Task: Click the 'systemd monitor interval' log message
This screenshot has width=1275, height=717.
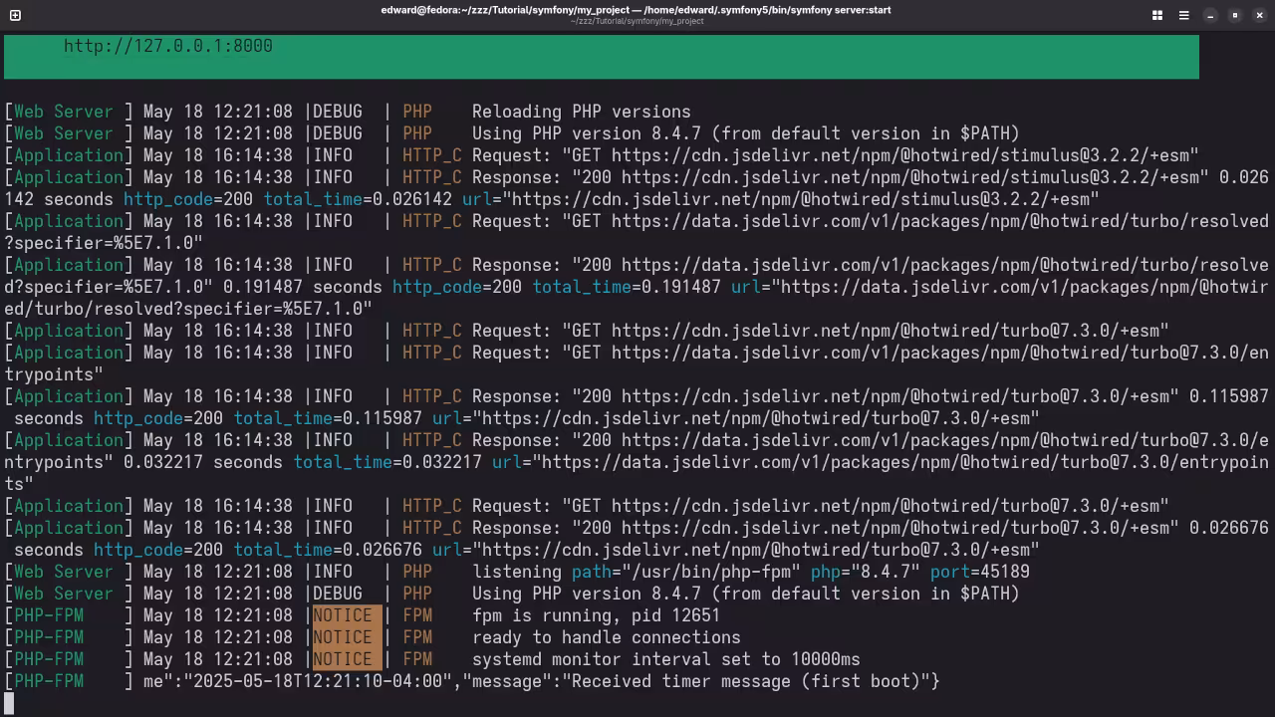Action: coord(665,659)
